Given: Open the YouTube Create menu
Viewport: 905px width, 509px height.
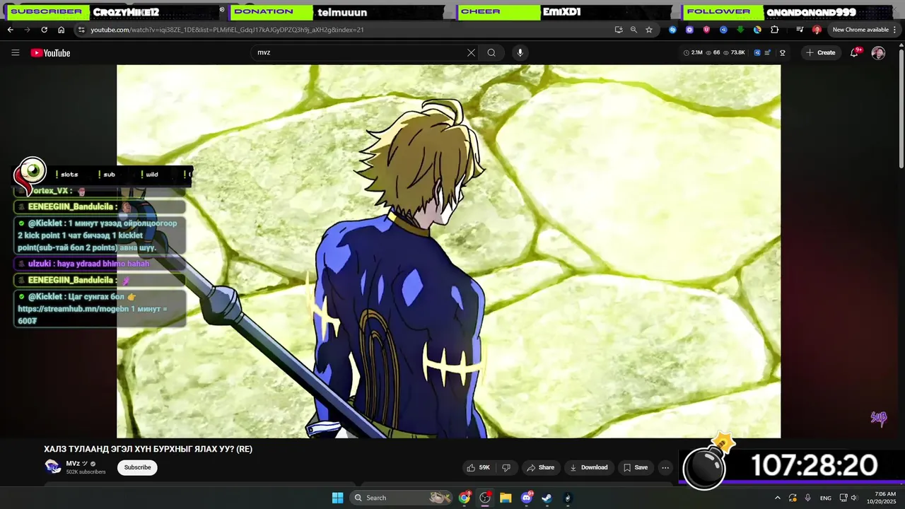Looking at the screenshot, I should tap(821, 52).
